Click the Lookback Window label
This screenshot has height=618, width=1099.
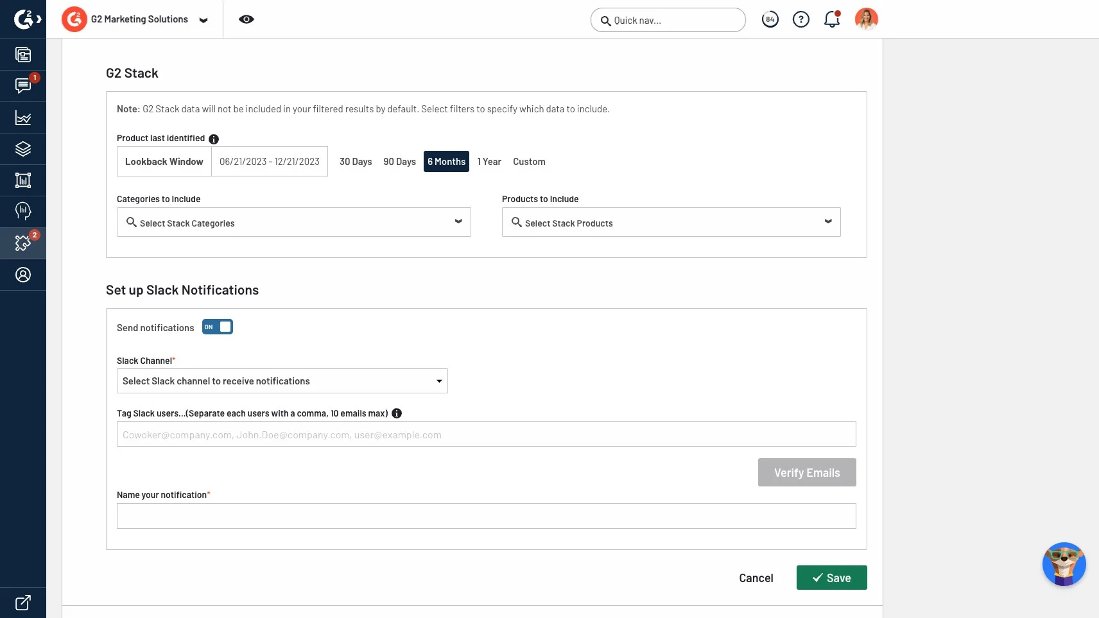[164, 162]
